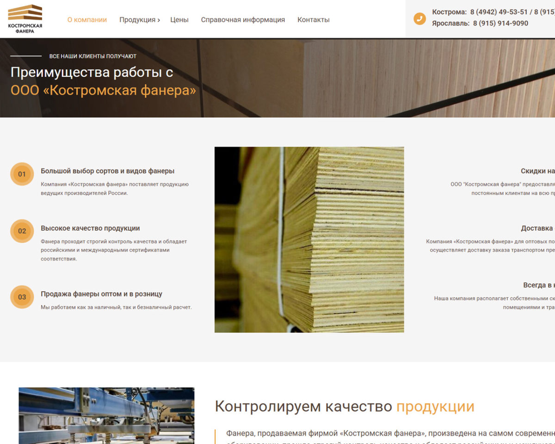The width and height of the screenshot is (555, 444).
Task: Click the ВСЕ НАШИ КЛИЕНТЫ ПОЛУЧАЮТ caption
Action: tap(93, 56)
